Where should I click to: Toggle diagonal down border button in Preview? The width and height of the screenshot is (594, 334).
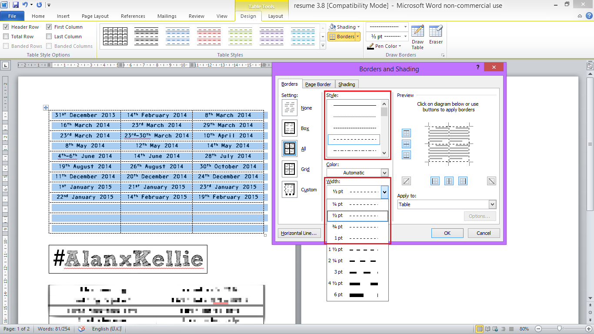pos(491,181)
